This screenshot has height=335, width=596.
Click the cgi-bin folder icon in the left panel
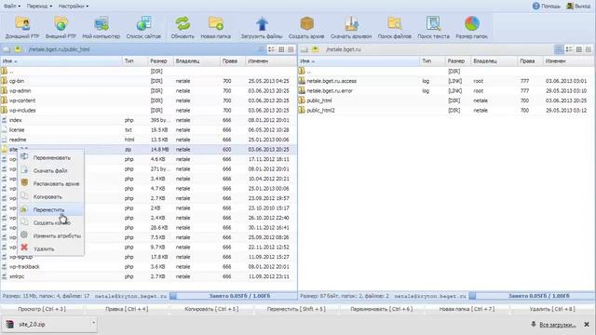pos(4,81)
